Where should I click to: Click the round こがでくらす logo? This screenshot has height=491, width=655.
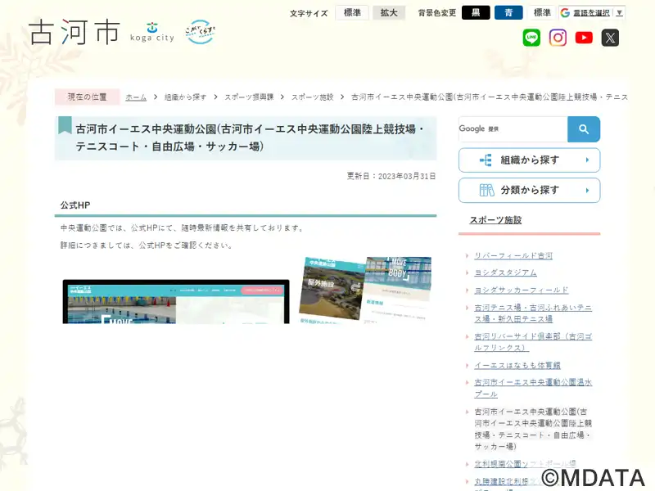pyautogui.click(x=200, y=32)
